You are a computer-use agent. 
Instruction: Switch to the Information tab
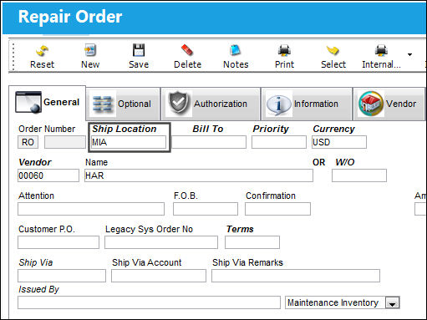click(307, 104)
